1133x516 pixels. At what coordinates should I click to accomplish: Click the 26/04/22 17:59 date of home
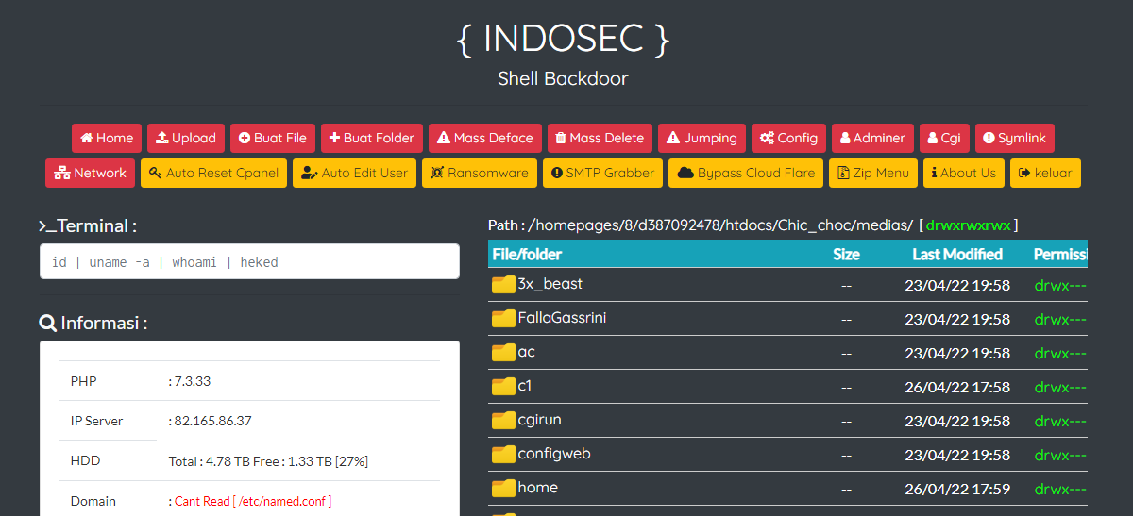[957, 489]
